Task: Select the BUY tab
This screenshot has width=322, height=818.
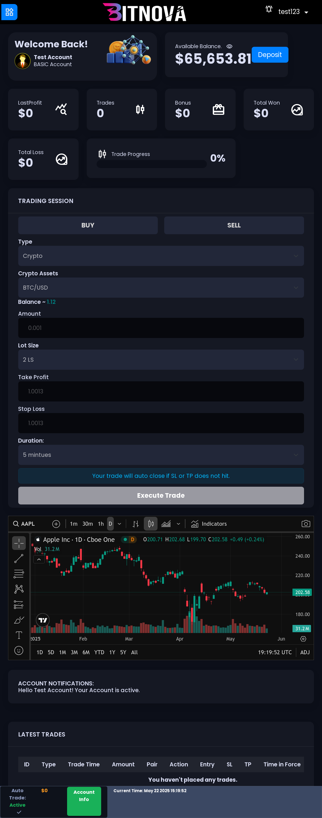Action: pyautogui.click(x=88, y=225)
